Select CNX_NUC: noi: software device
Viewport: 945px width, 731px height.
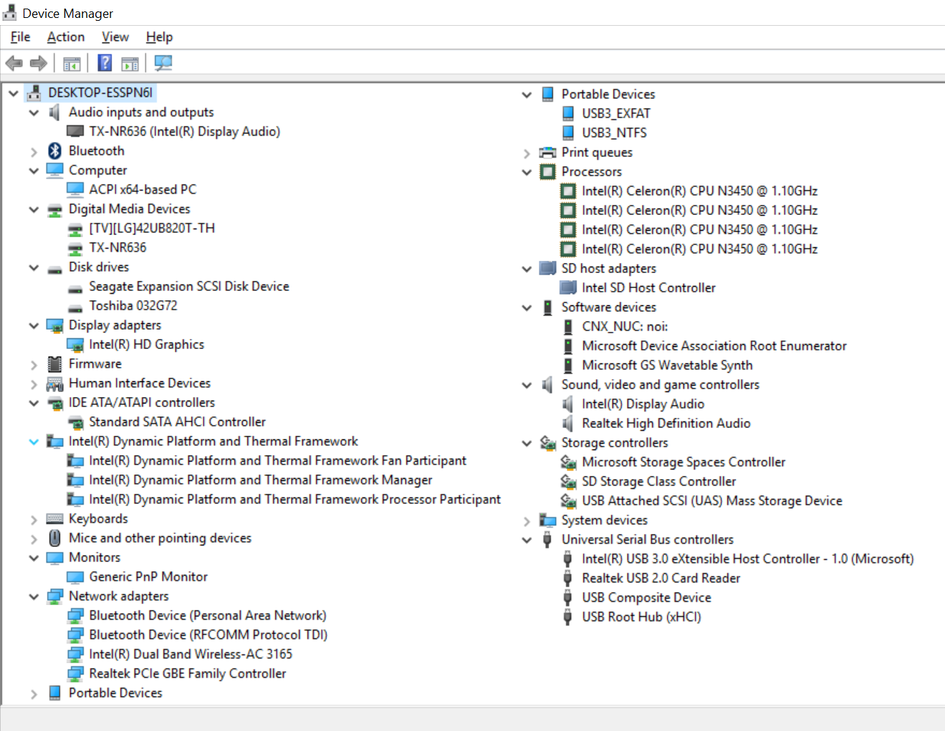(625, 326)
